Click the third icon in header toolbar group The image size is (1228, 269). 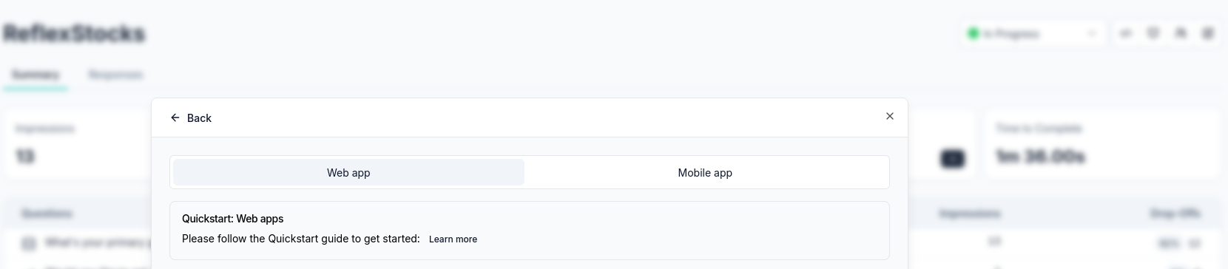click(x=1181, y=33)
